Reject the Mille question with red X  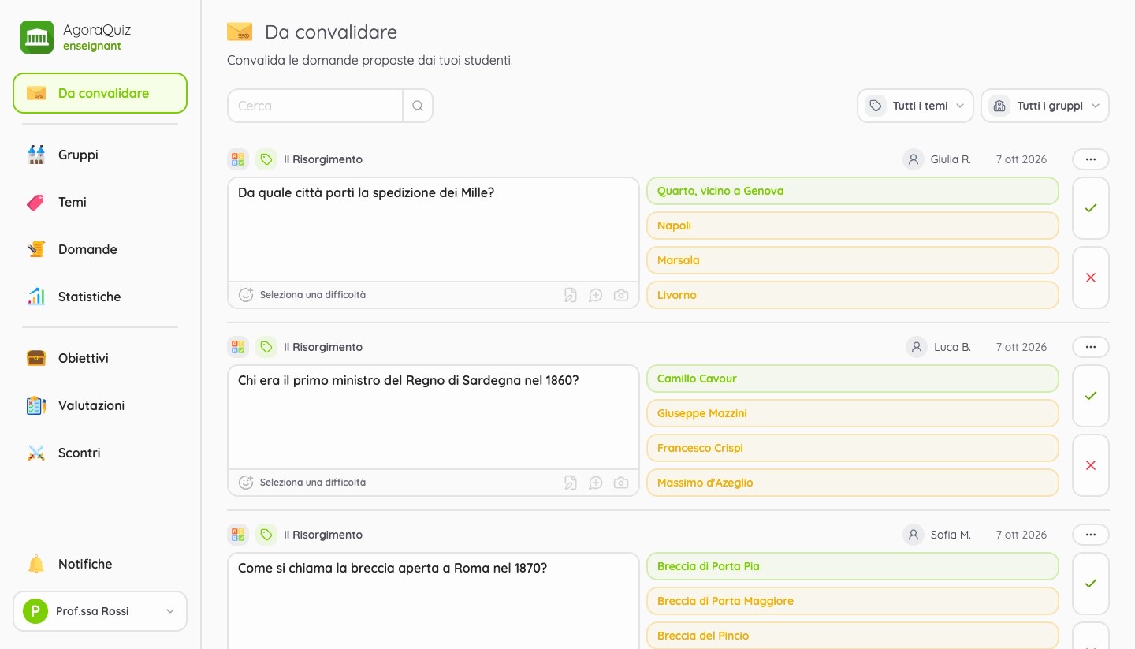pos(1091,278)
